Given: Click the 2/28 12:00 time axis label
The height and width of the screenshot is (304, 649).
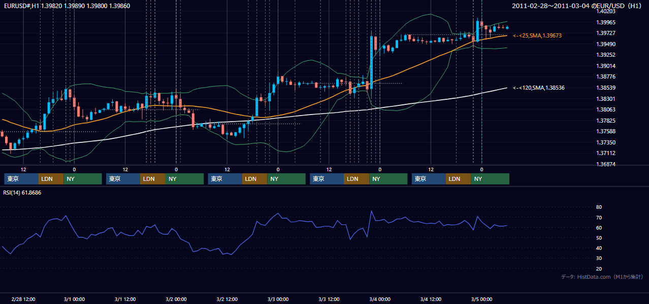Looking at the screenshot, I should [23, 299].
